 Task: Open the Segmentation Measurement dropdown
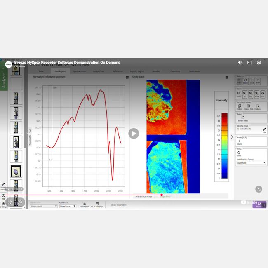pyautogui.click(x=44, y=206)
